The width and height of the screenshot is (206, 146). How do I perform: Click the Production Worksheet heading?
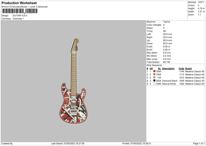pyautogui.click(x=19, y=3)
